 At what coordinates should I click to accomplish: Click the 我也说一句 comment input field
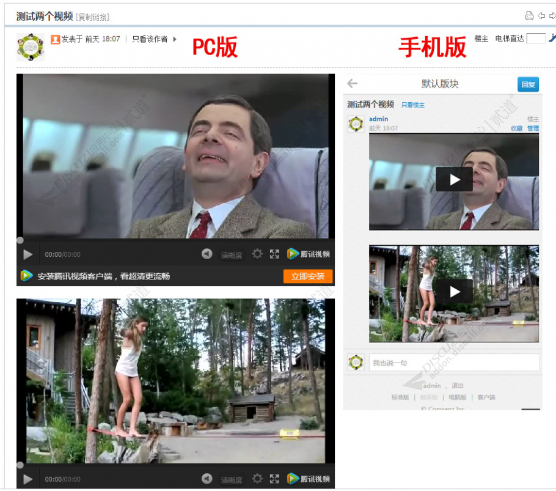(x=454, y=363)
